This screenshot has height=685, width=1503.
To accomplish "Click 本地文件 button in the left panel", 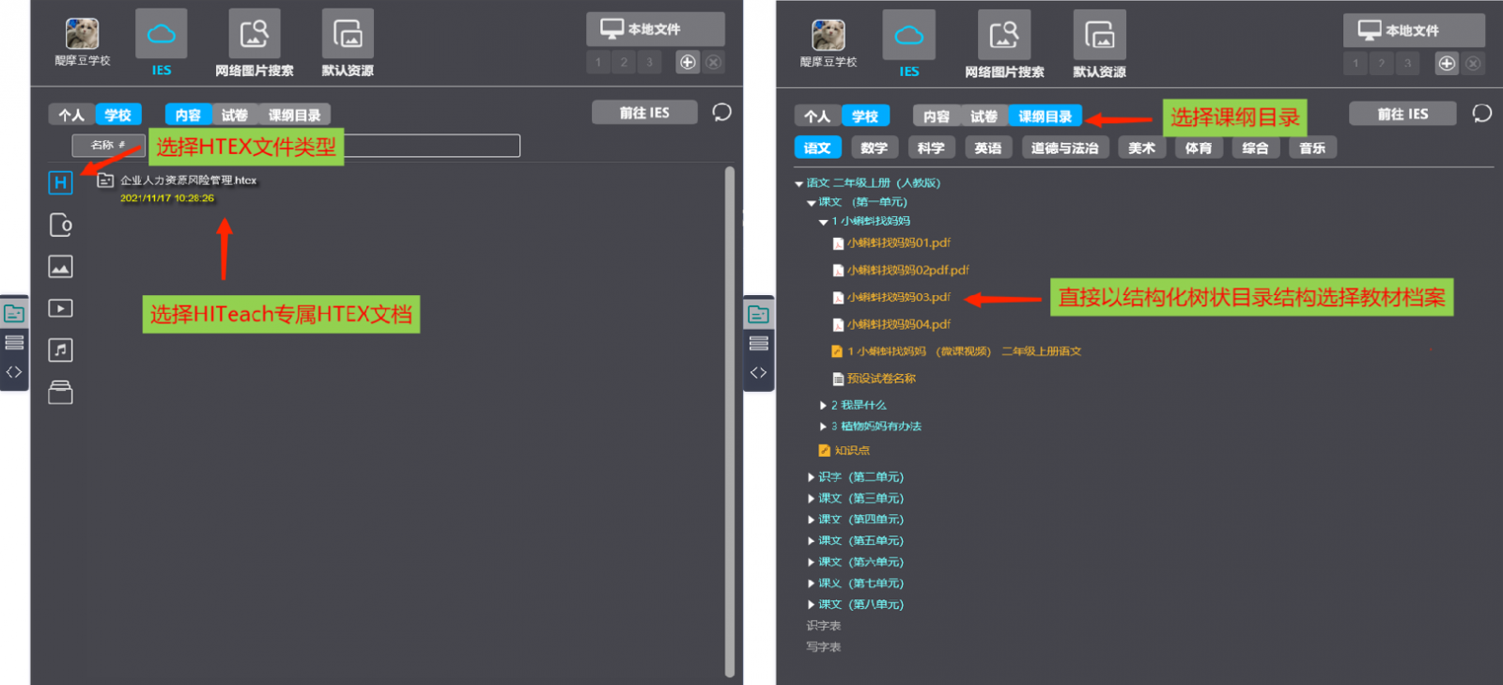I will click(655, 29).
